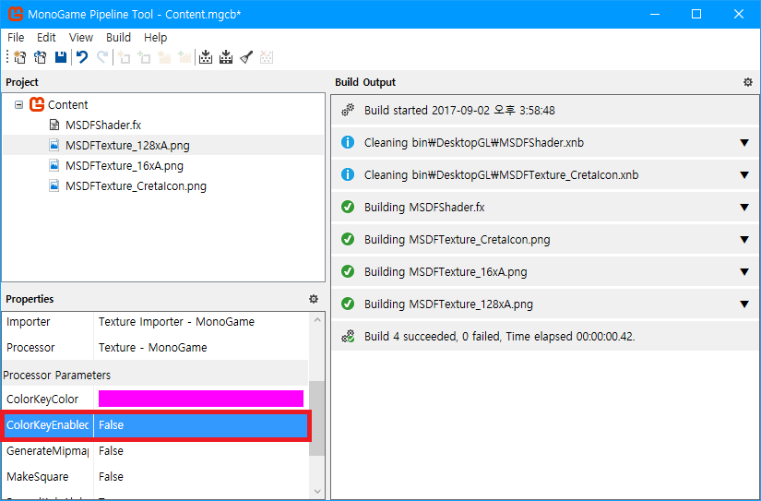Click the Rebuild toolbar icon
The image size is (761, 501).
pyautogui.click(x=226, y=57)
